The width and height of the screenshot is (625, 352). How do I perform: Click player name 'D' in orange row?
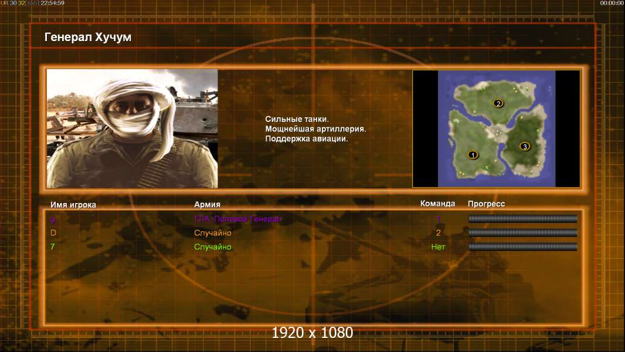click(x=53, y=232)
